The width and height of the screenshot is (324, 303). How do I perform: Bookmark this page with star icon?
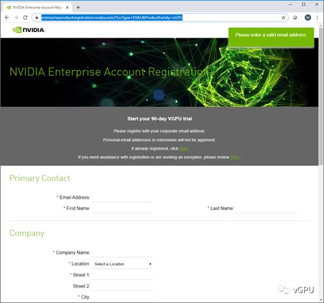click(283, 17)
